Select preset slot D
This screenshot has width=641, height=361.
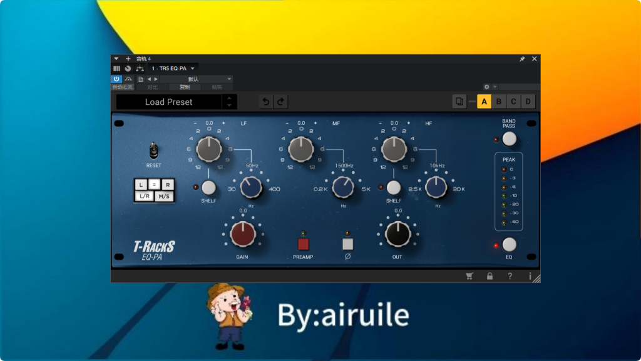click(528, 102)
